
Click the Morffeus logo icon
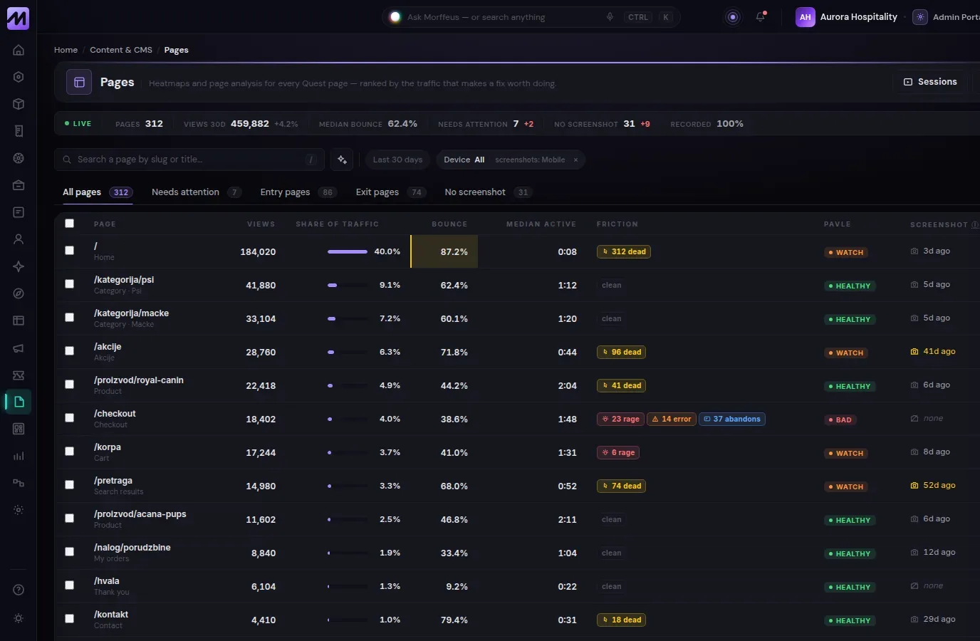point(18,18)
